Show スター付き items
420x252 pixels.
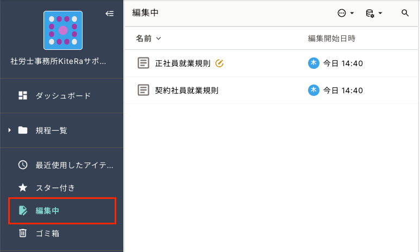tap(55, 188)
